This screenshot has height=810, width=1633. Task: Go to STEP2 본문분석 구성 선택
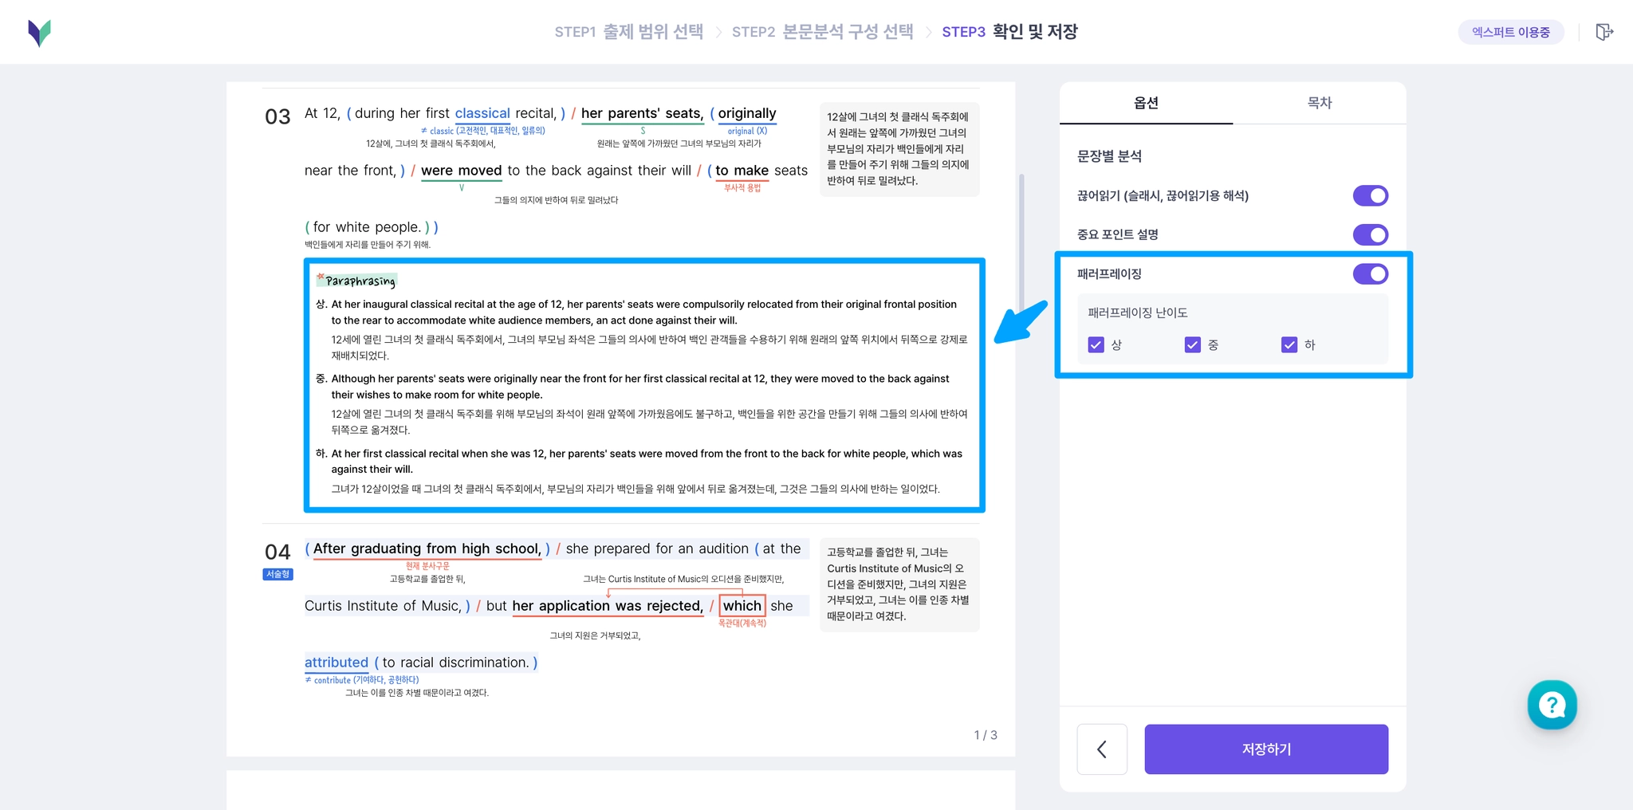[x=823, y=32]
